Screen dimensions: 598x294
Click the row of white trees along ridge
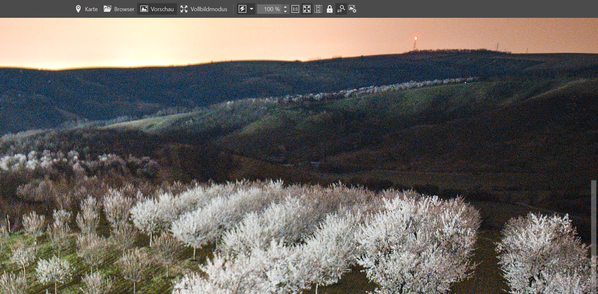(x=350, y=92)
